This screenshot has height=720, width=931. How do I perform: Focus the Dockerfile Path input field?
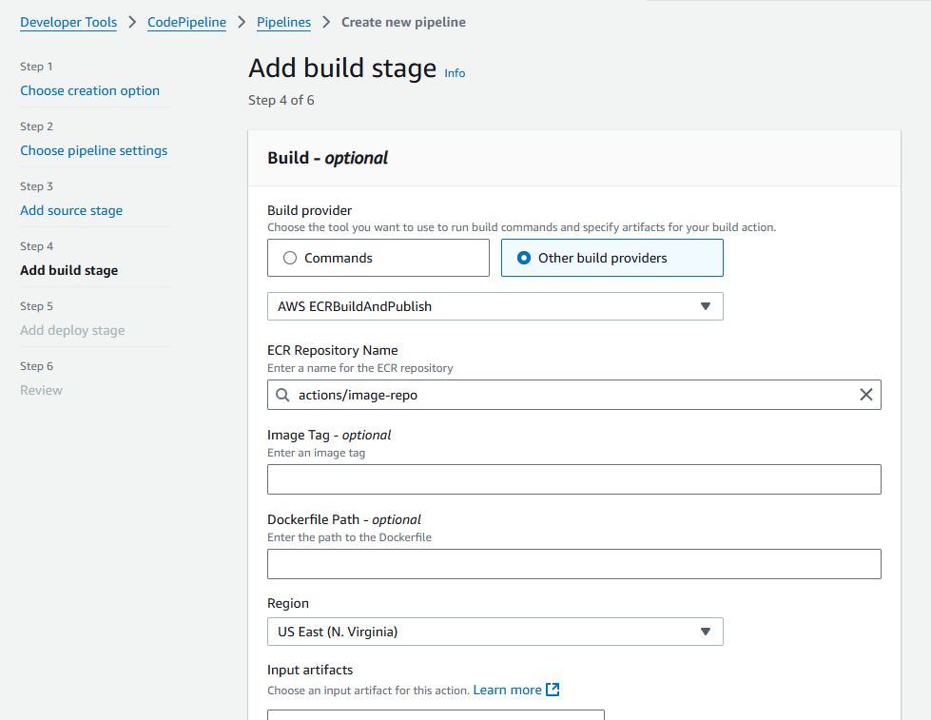click(573, 564)
